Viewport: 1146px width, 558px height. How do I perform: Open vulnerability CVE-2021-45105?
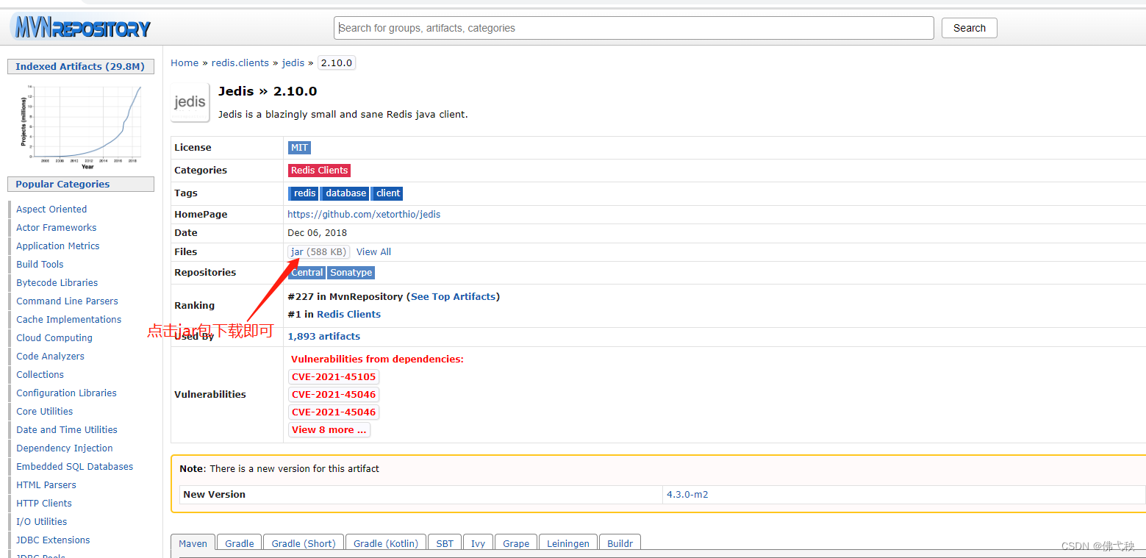coord(334,377)
